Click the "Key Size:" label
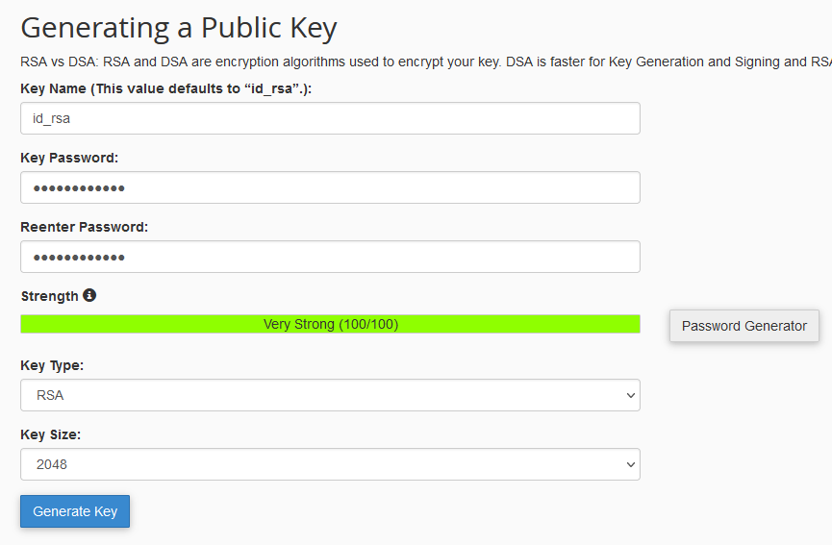 (x=50, y=434)
